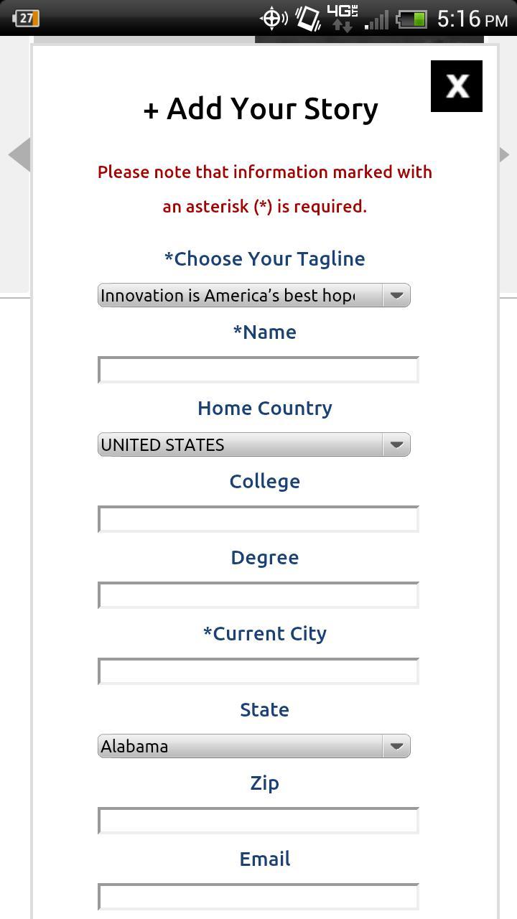Close the Add Your Story dialog
The width and height of the screenshot is (517, 919).
[457, 85]
